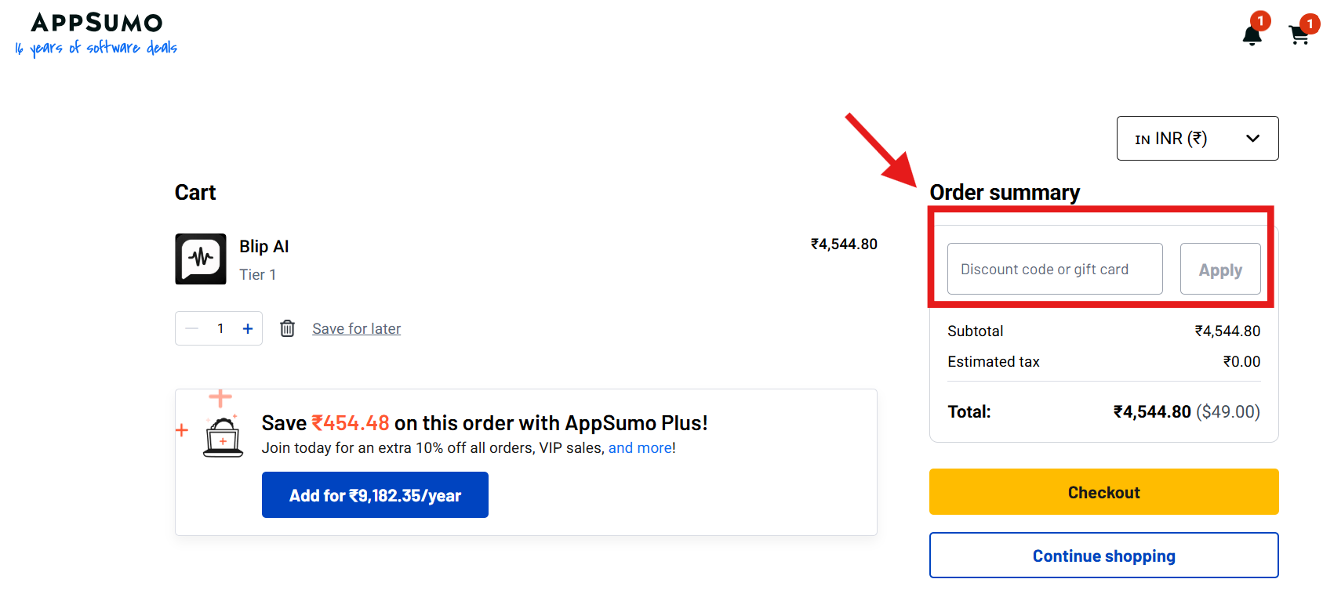This screenshot has height=590, width=1323.
Task: Increase item quantity with the plus icon
Action: (247, 328)
